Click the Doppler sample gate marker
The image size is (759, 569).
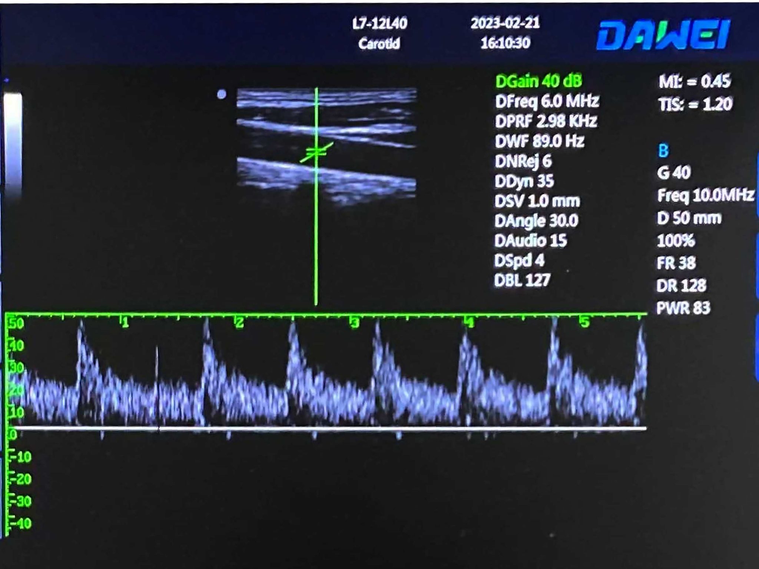pos(316,152)
